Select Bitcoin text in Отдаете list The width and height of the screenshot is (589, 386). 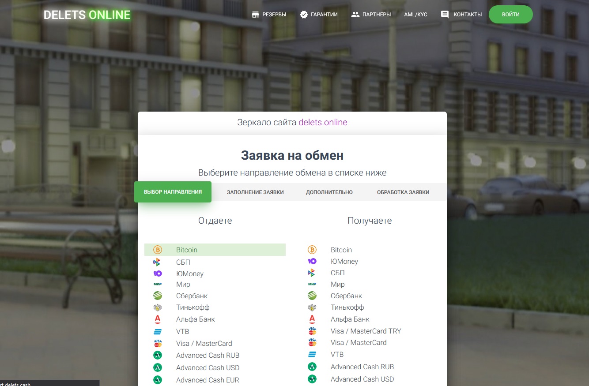187,250
